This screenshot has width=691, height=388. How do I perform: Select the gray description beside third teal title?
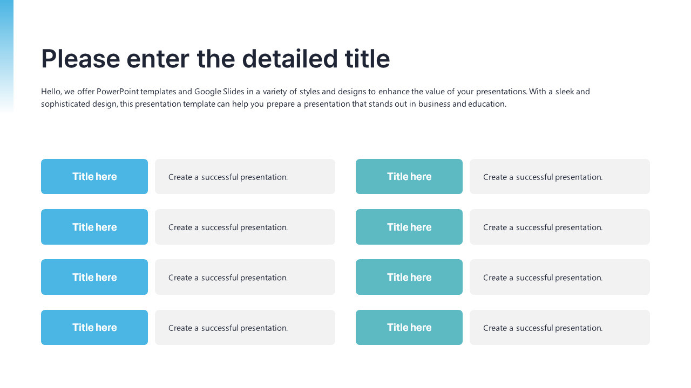click(x=560, y=277)
